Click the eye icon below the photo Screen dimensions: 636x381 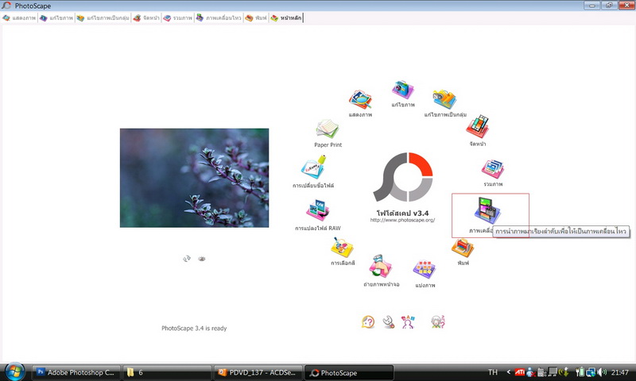point(202,258)
